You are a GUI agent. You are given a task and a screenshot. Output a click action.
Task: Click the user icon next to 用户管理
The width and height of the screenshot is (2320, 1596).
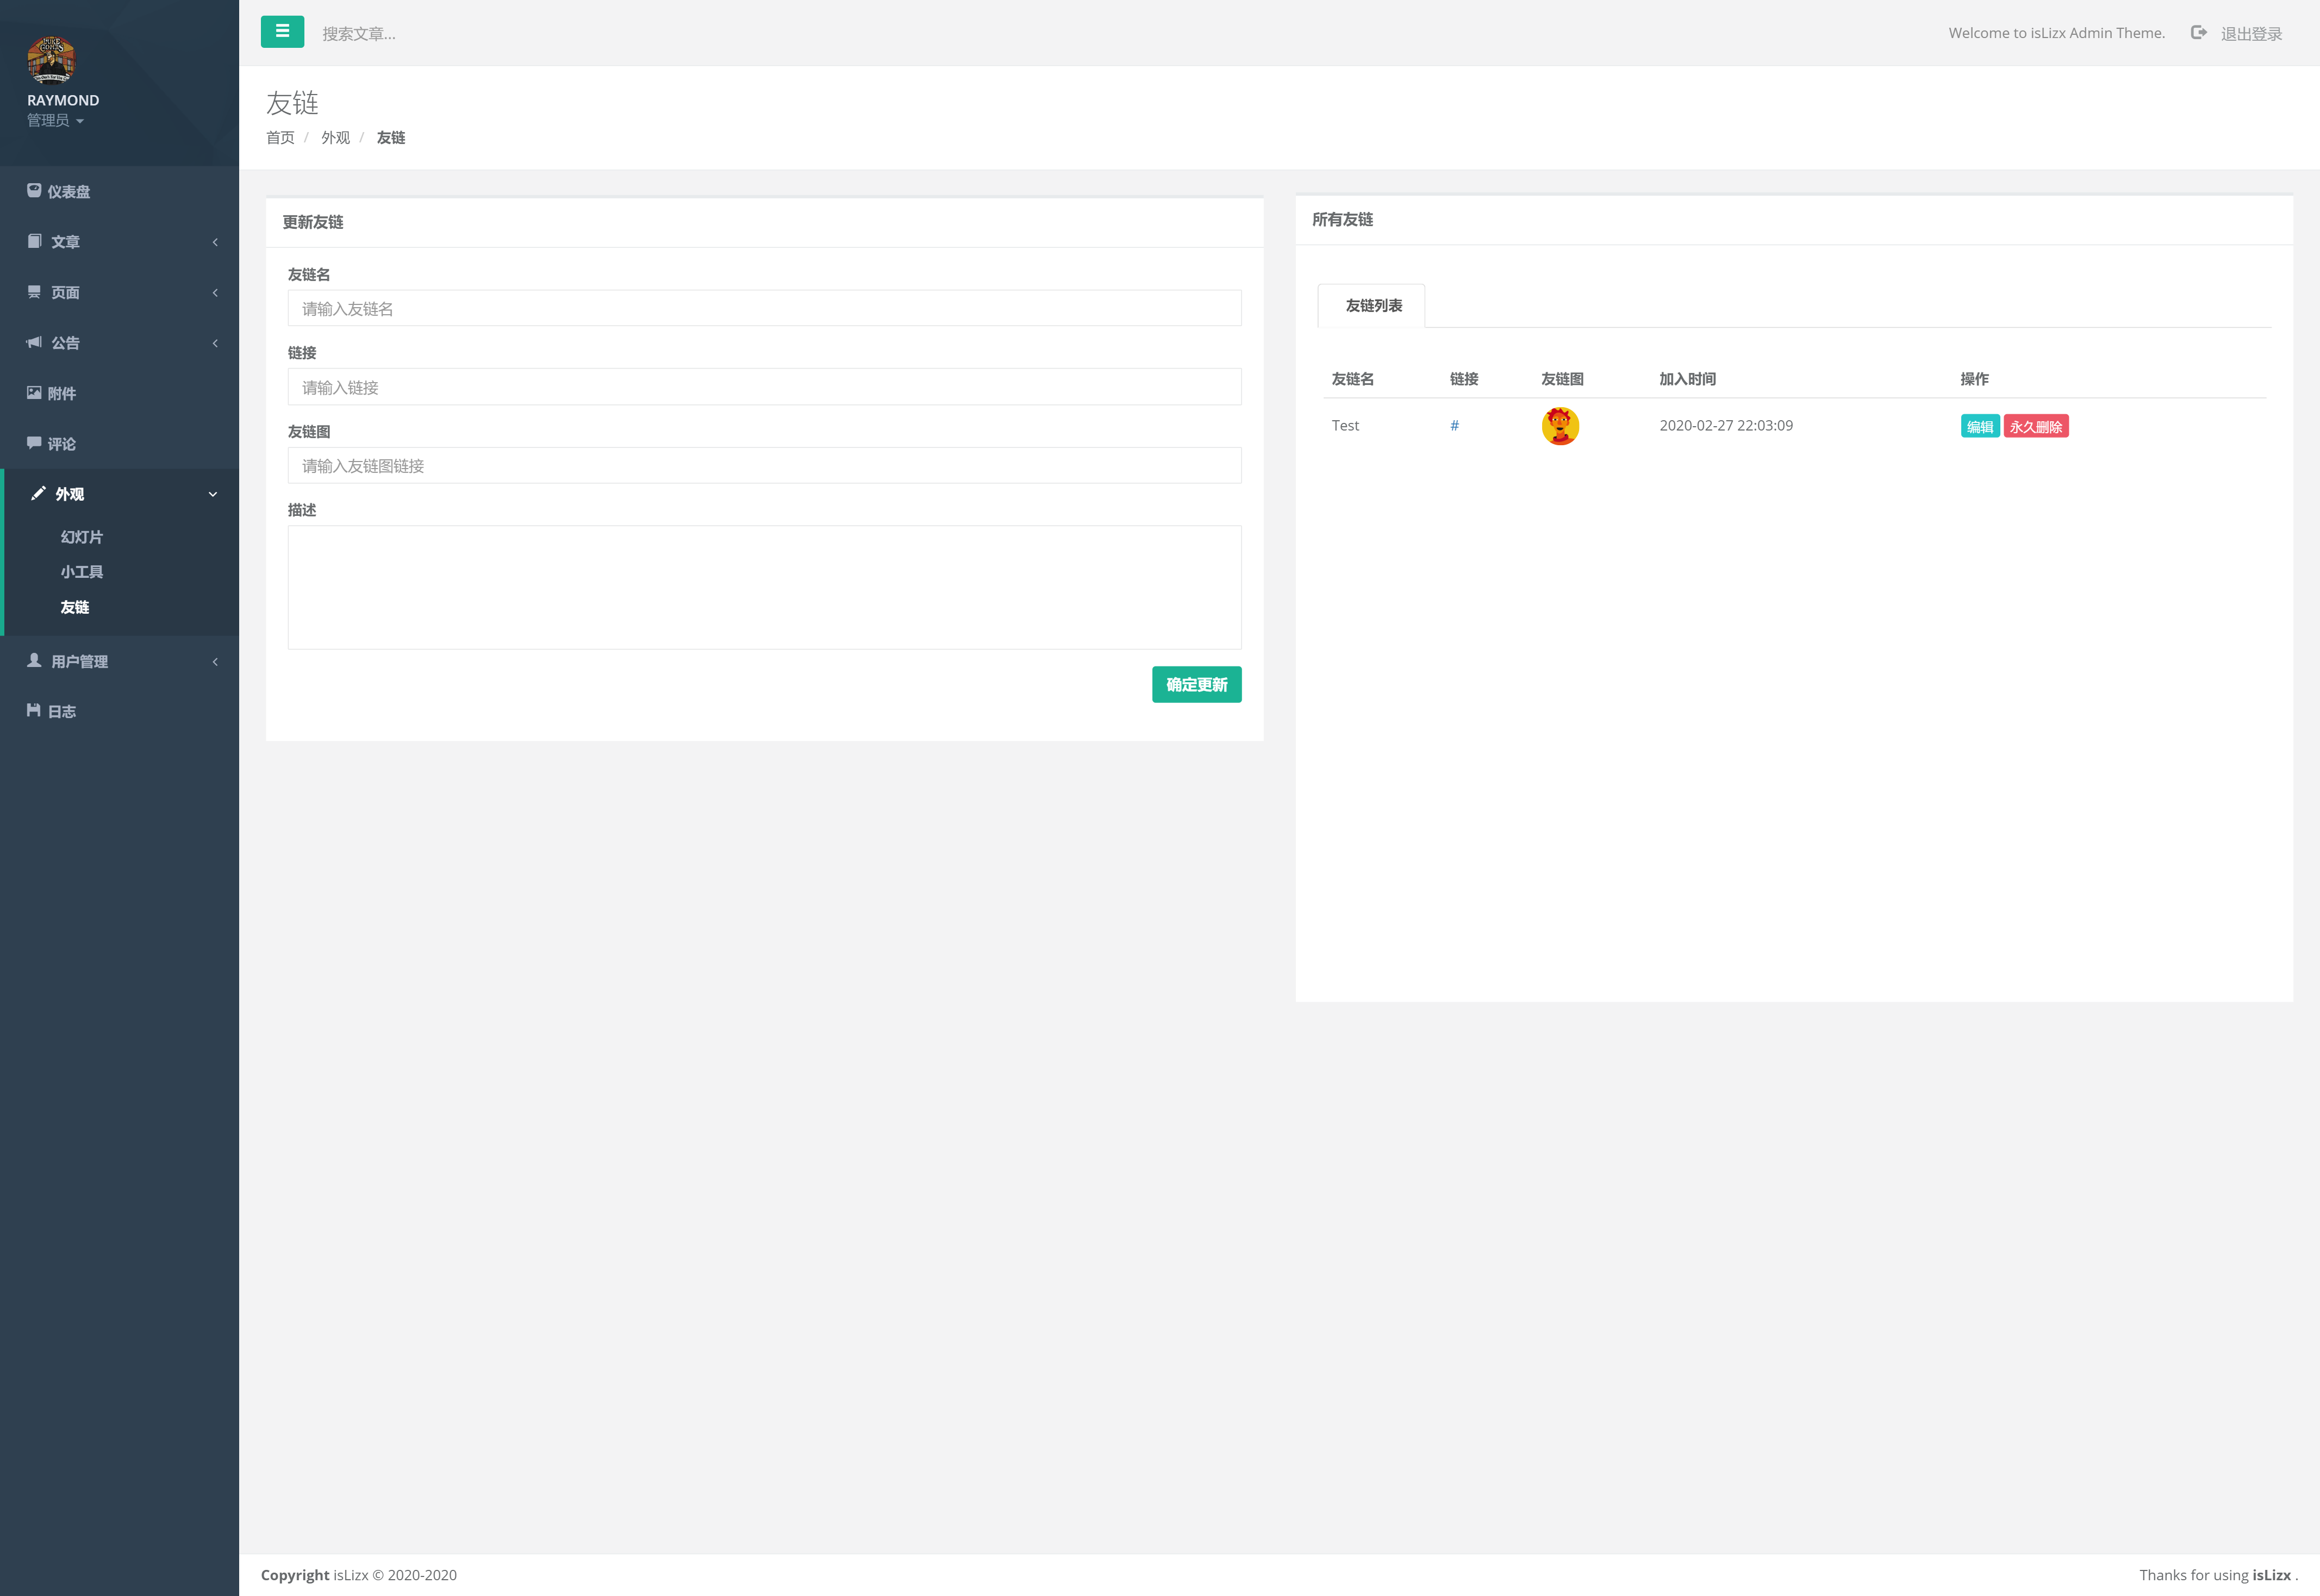point(34,660)
